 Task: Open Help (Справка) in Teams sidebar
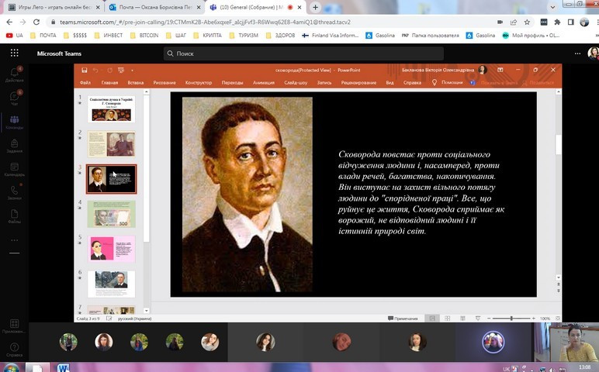coord(14,349)
